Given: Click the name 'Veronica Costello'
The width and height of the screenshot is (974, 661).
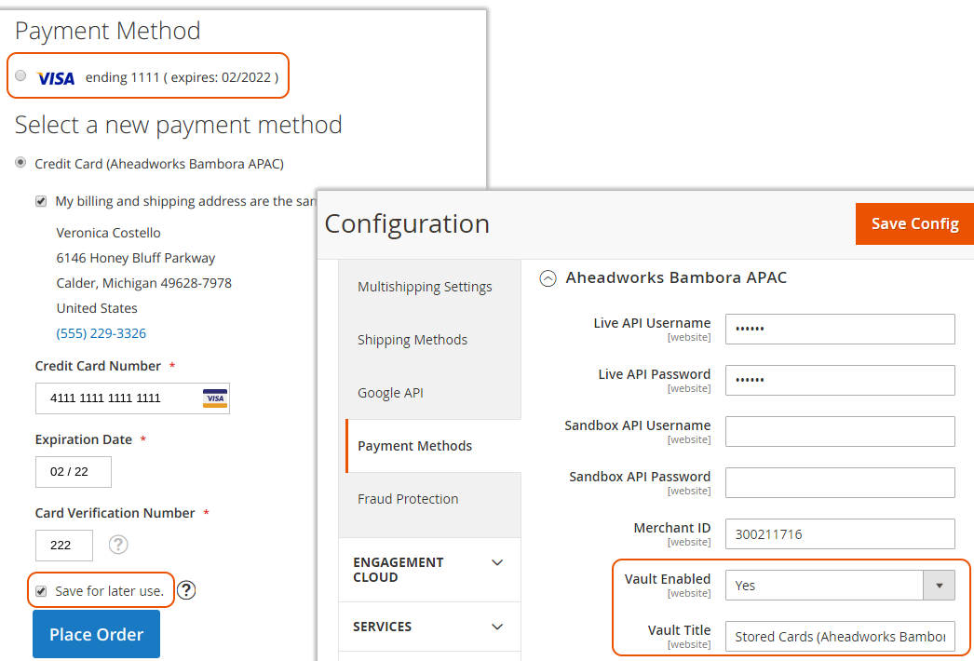Looking at the screenshot, I should pyautogui.click(x=109, y=233).
